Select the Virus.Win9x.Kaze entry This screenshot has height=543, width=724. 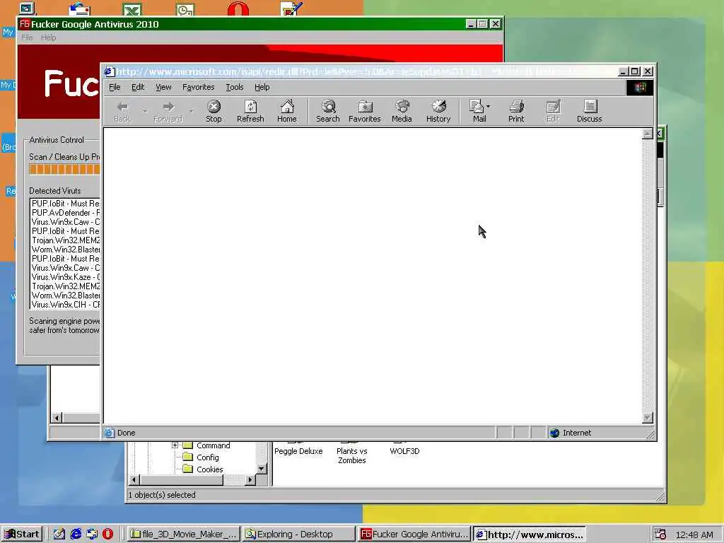(65, 277)
